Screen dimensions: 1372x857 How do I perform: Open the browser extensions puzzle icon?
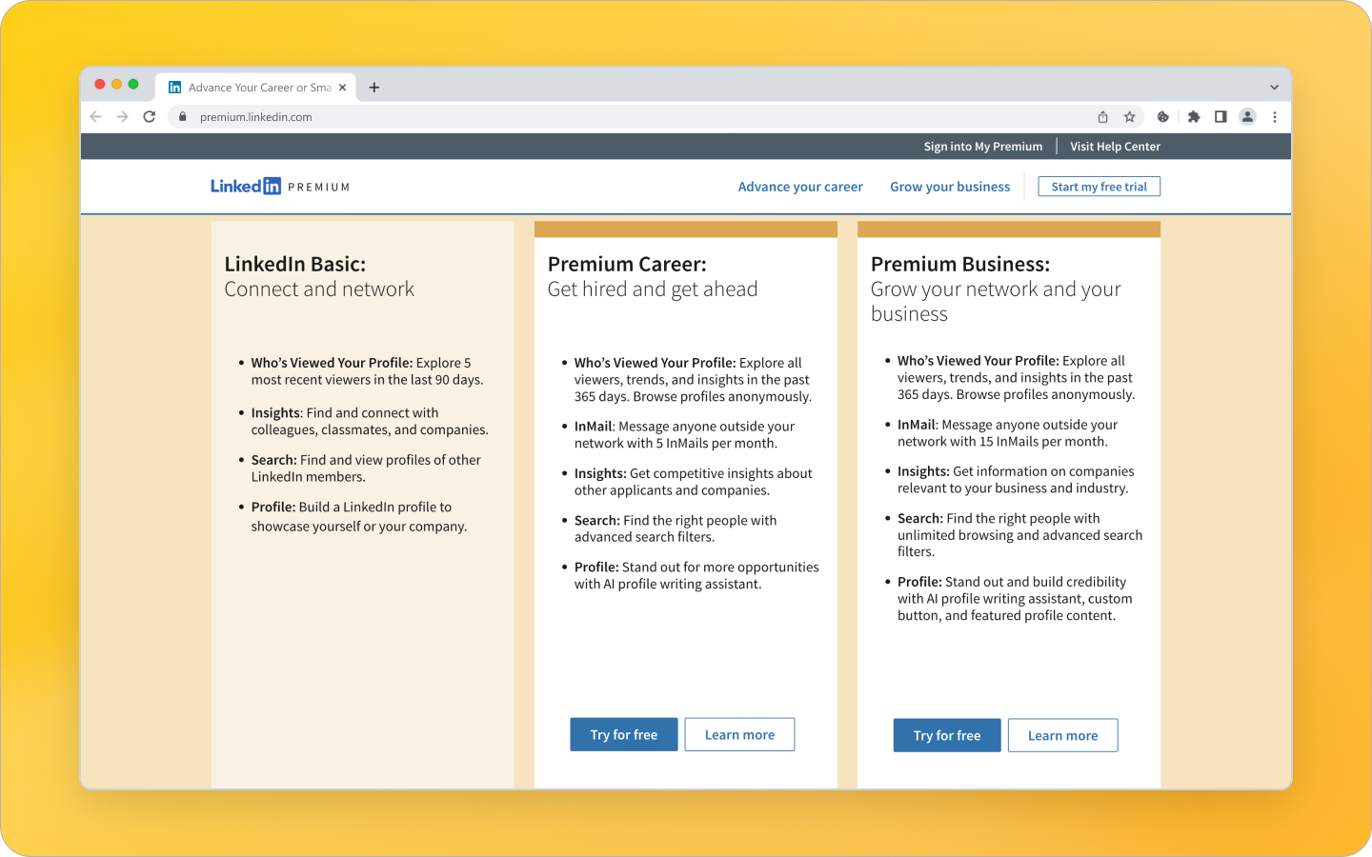[x=1194, y=116]
